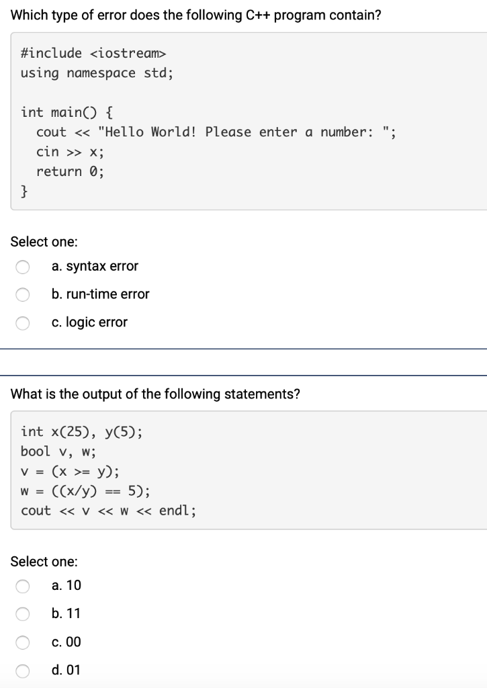This screenshot has width=487, height=688.
Task: Click the 'w = ((x/y) == 5);' line
Action: tap(85, 491)
